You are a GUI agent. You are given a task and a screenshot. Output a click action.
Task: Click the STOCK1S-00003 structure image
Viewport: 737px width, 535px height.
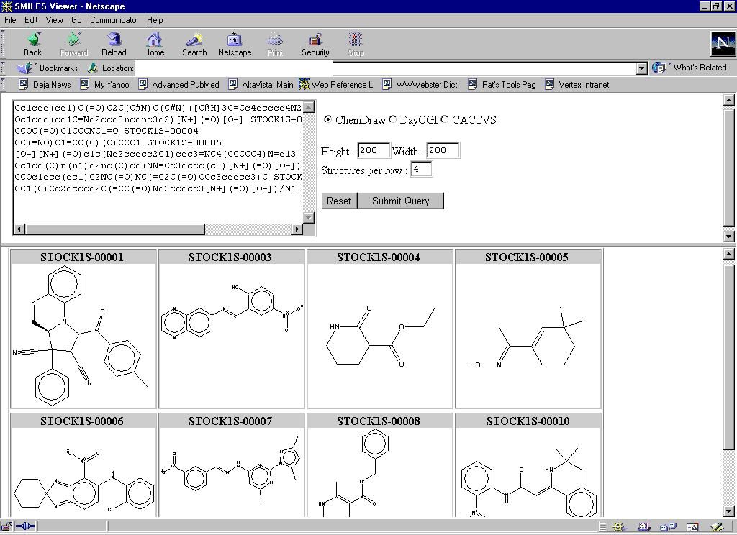coord(232,336)
